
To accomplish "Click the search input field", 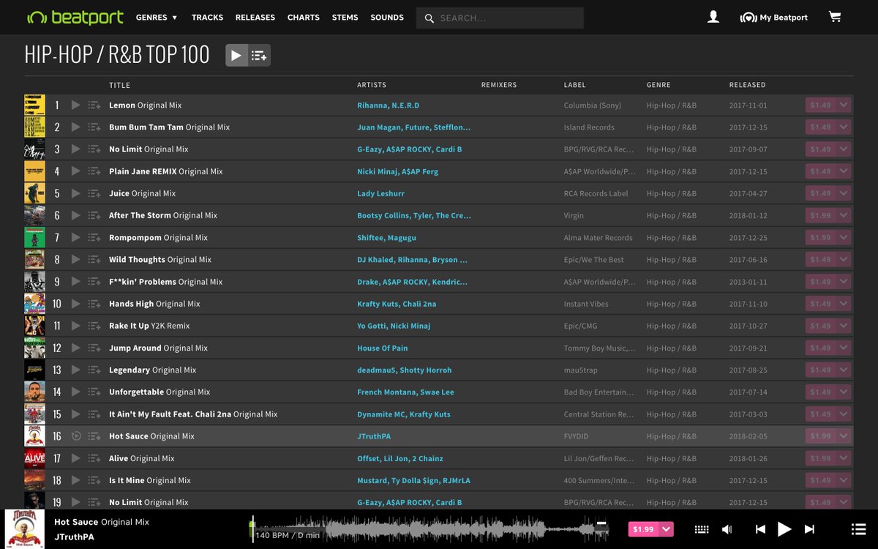I will coord(511,18).
